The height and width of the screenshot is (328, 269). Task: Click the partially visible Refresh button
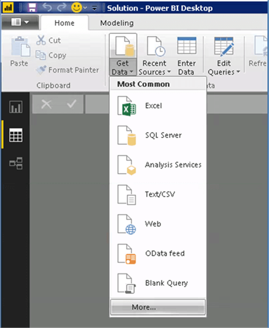coord(258,52)
